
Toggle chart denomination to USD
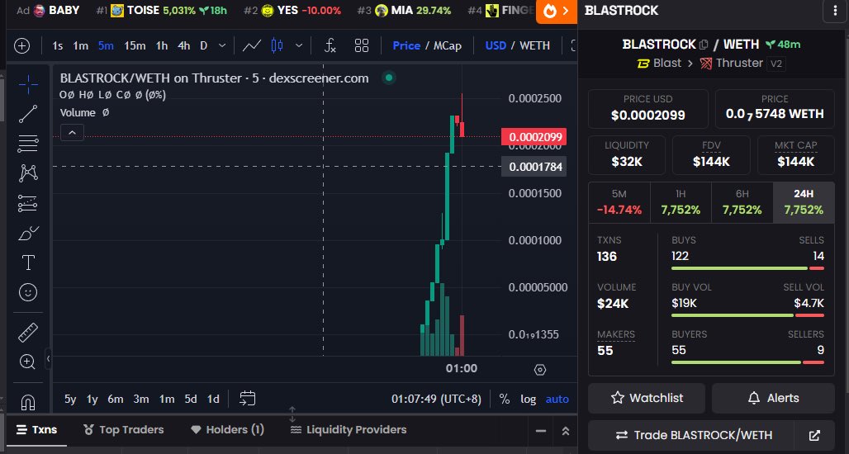pos(496,46)
